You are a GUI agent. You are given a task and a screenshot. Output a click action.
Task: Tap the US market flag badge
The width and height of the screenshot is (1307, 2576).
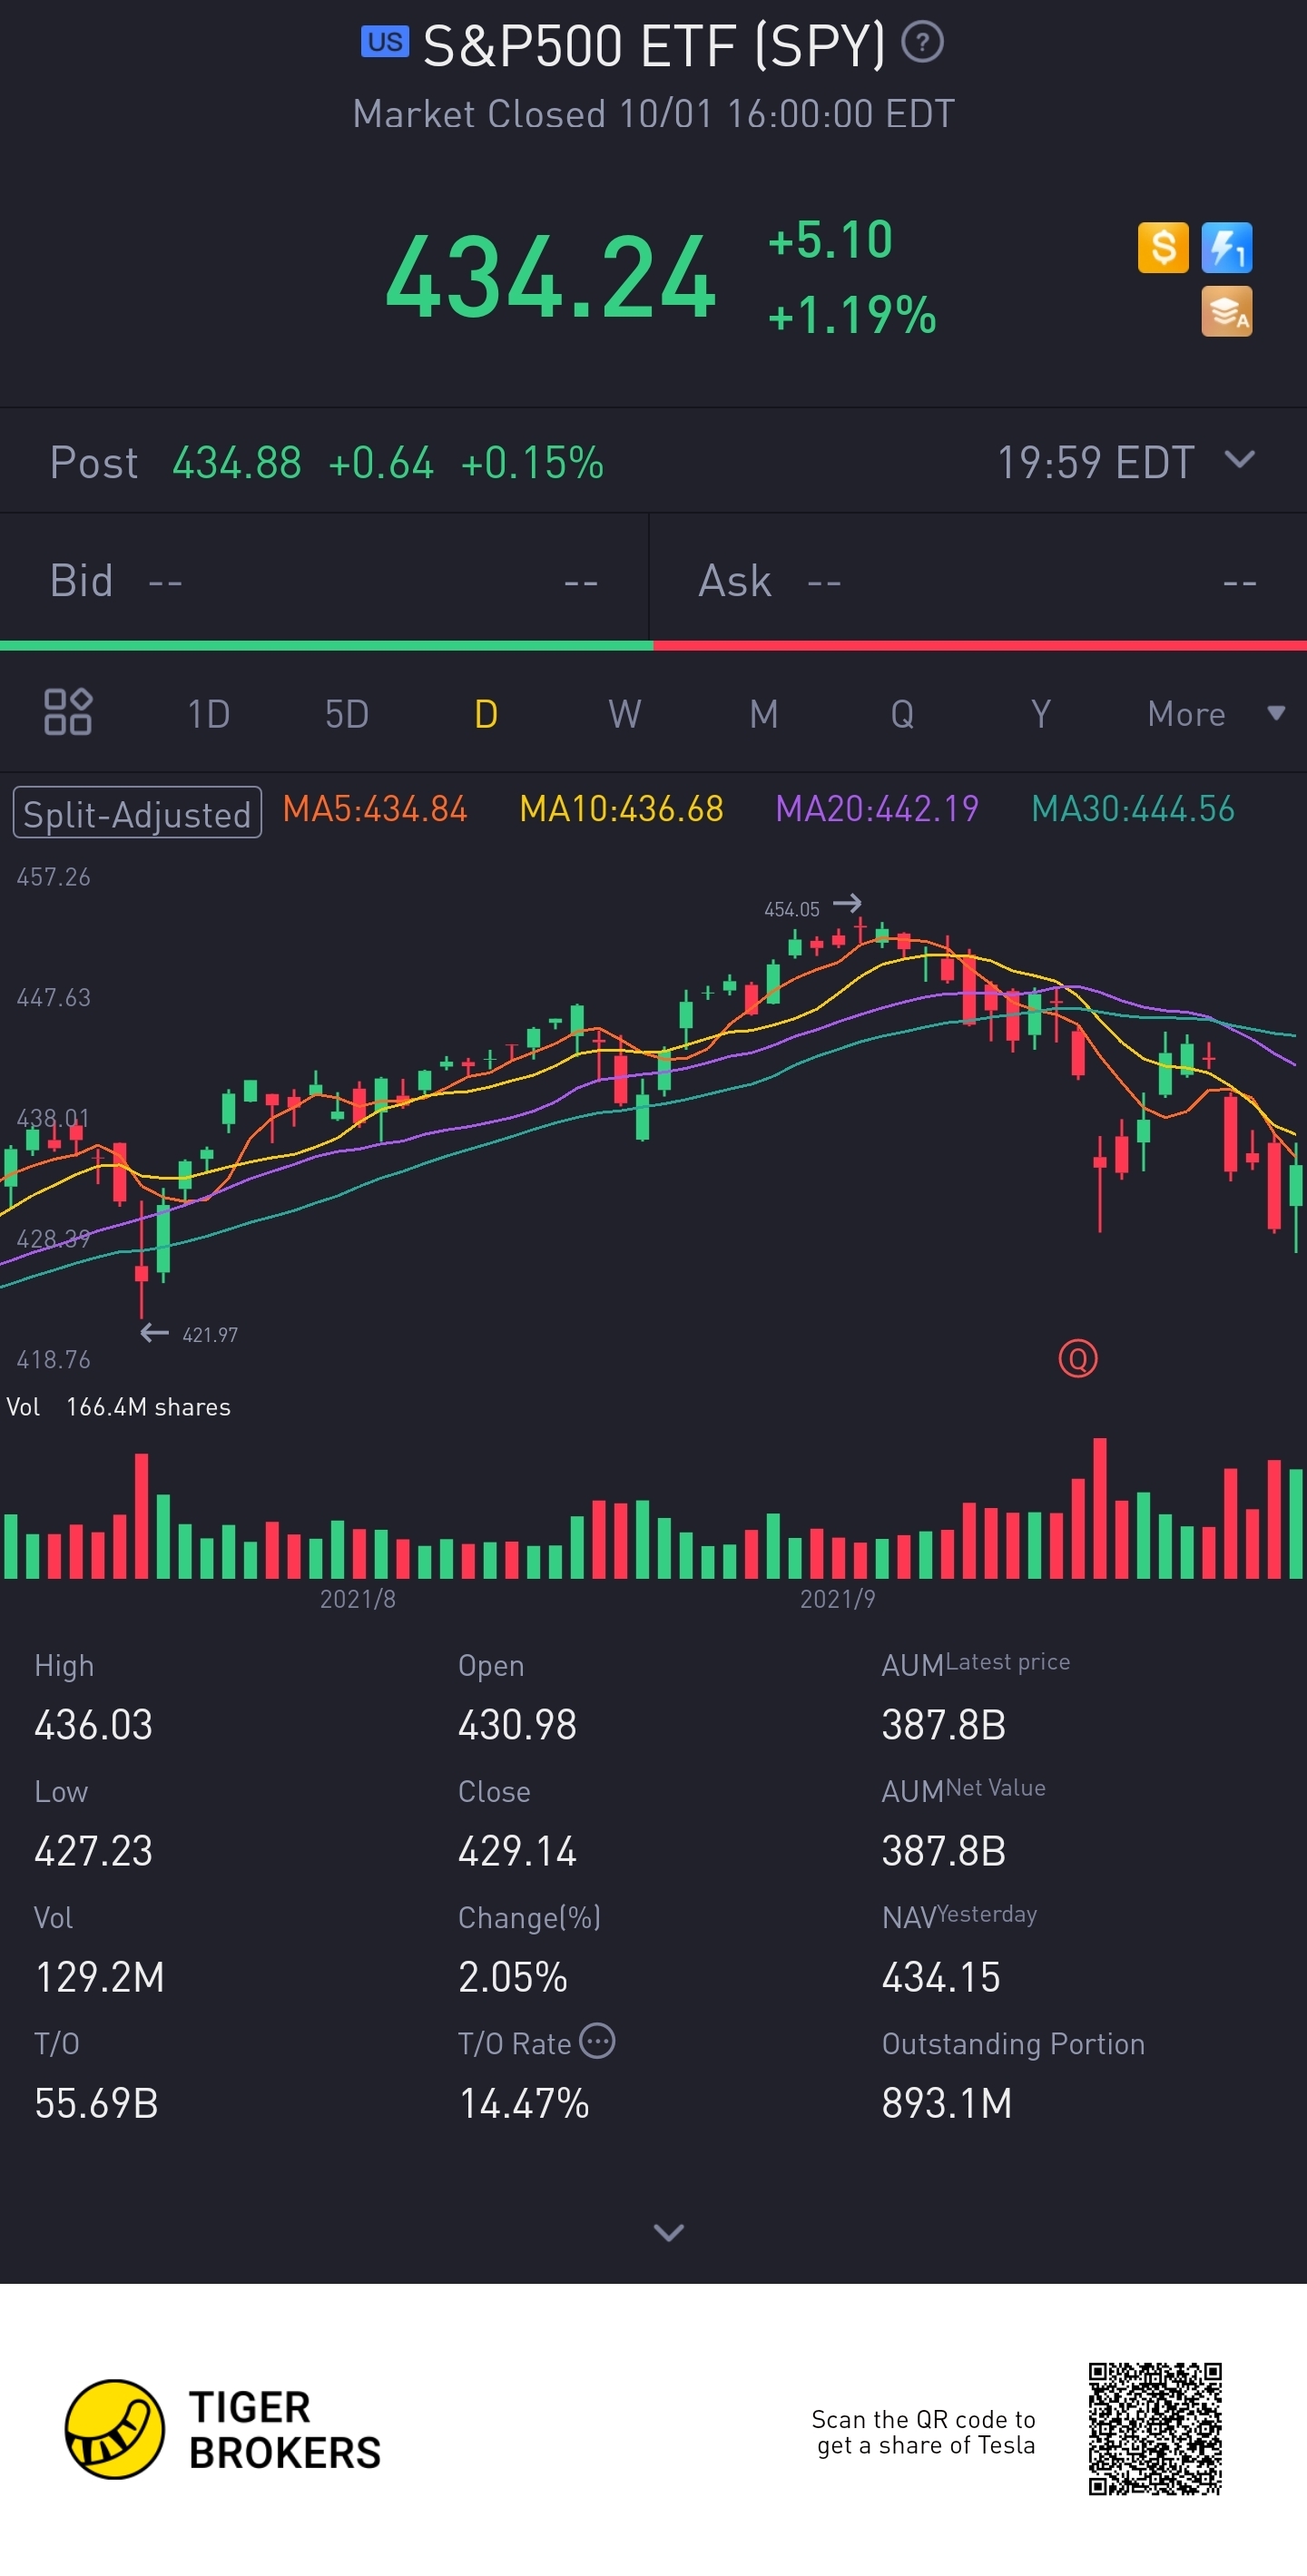click(x=385, y=42)
